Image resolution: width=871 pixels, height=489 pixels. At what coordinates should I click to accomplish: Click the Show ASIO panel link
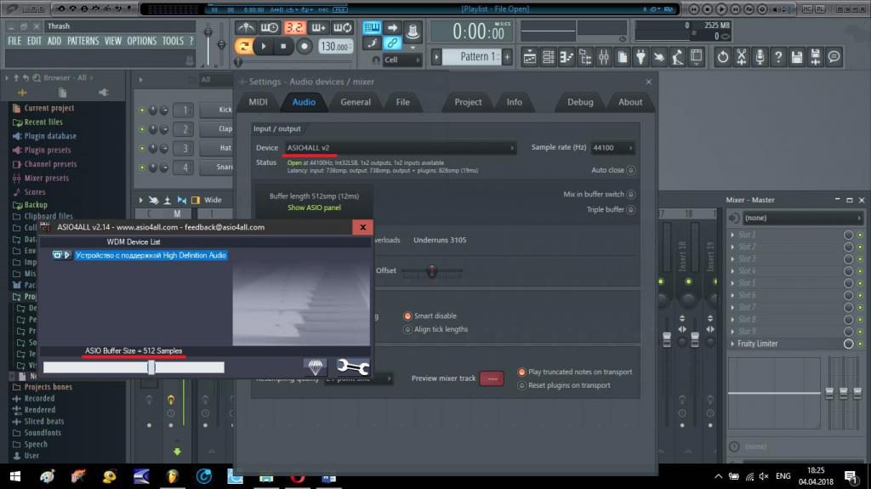click(x=314, y=208)
